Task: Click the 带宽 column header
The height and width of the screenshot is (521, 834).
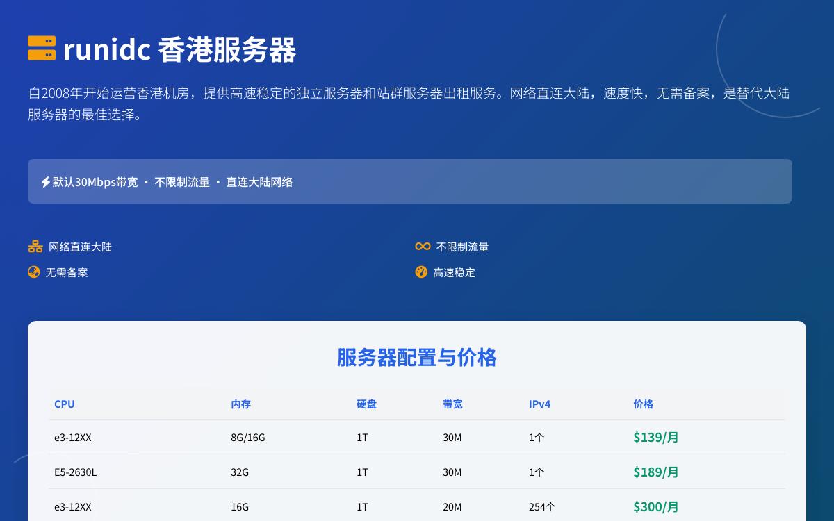Action: click(452, 404)
